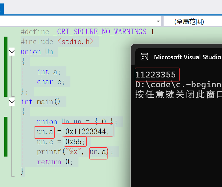Open the file scope dropdown arrow
This screenshot has height=187, width=222.
point(158,21)
